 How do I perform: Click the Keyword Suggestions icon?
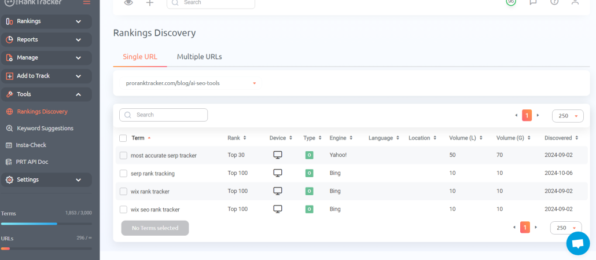point(10,129)
